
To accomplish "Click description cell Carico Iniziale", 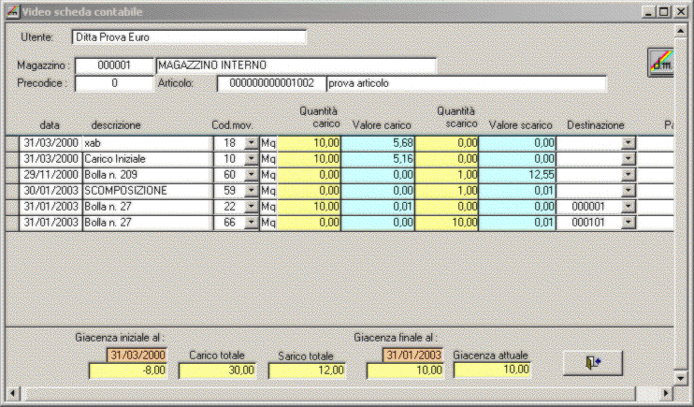I will (x=147, y=159).
